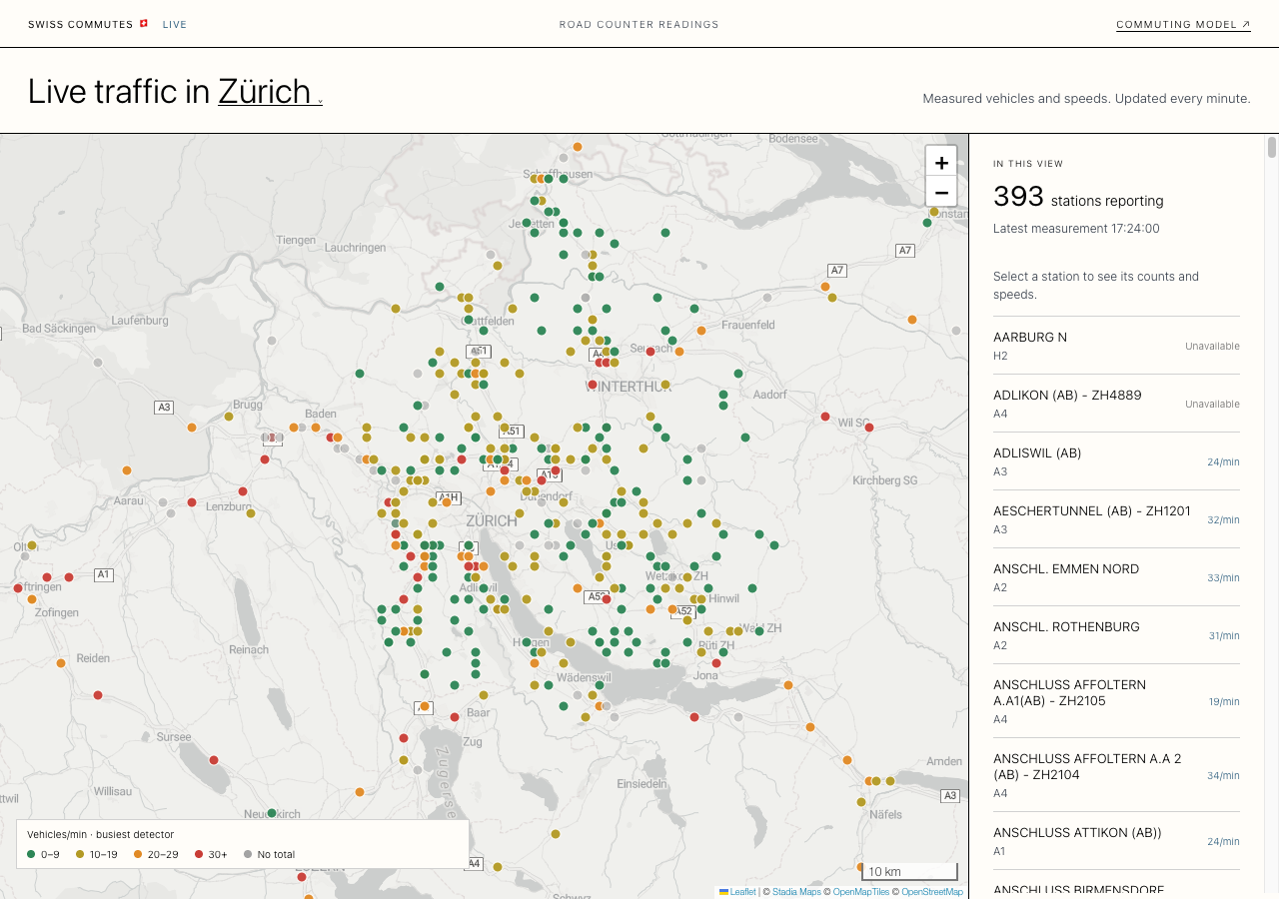Click the A7 road label near Frauenfeld
This screenshot has height=899, width=1279.
coord(837,271)
